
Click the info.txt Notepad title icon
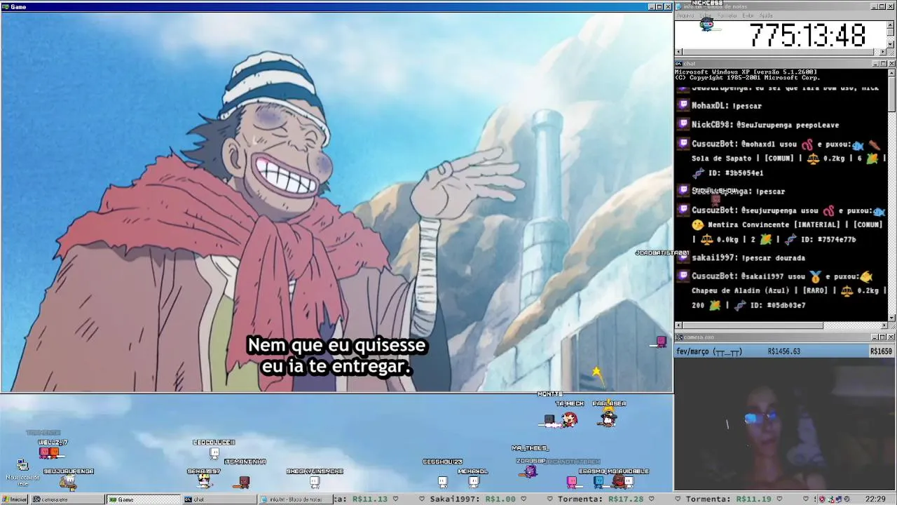click(x=679, y=6)
